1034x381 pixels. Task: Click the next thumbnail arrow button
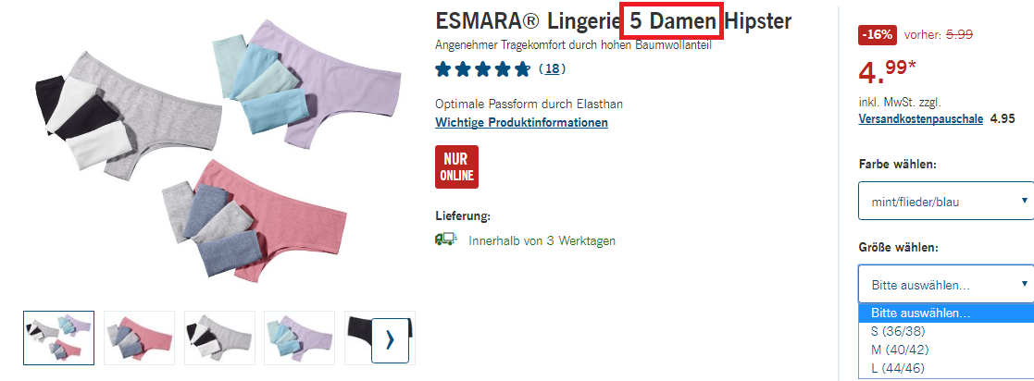click(x=391, y=340)
